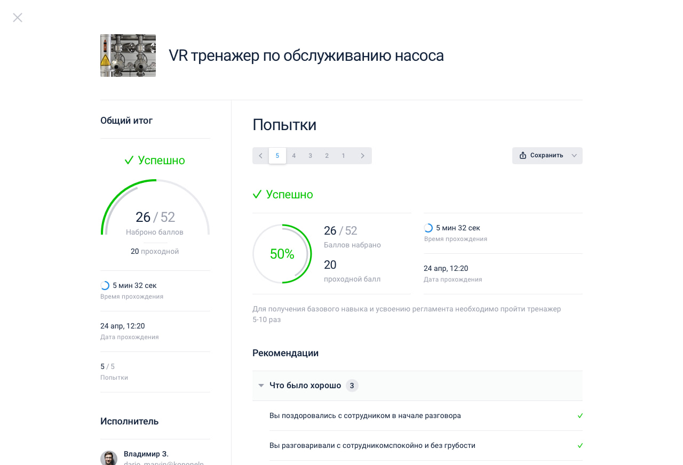This screenshot has height=465, width=683.
Task: Click the 26 / 52 semicircle gauge
Action: [x=155, y=207]
